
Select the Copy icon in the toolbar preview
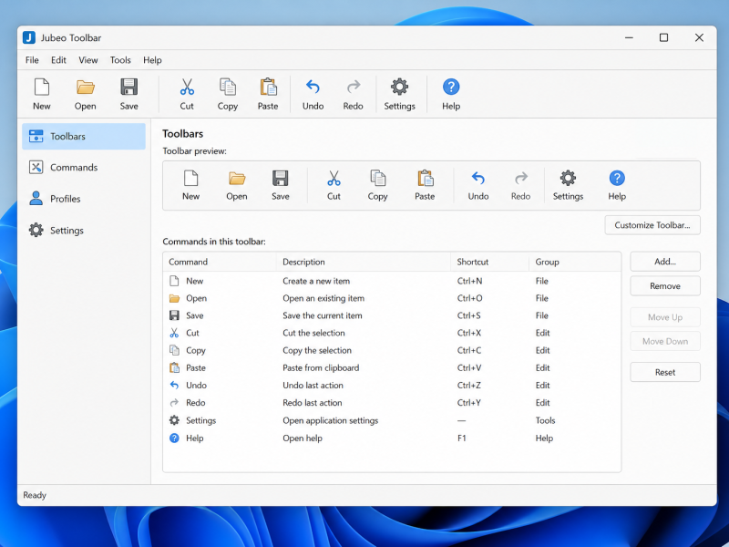click(378, 178)
